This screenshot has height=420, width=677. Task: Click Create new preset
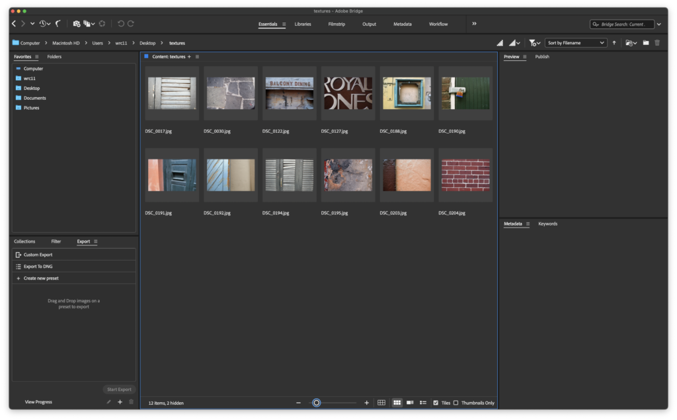(41, 278)
